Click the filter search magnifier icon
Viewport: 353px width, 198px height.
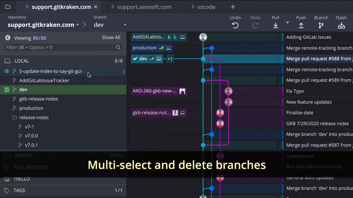118,48
